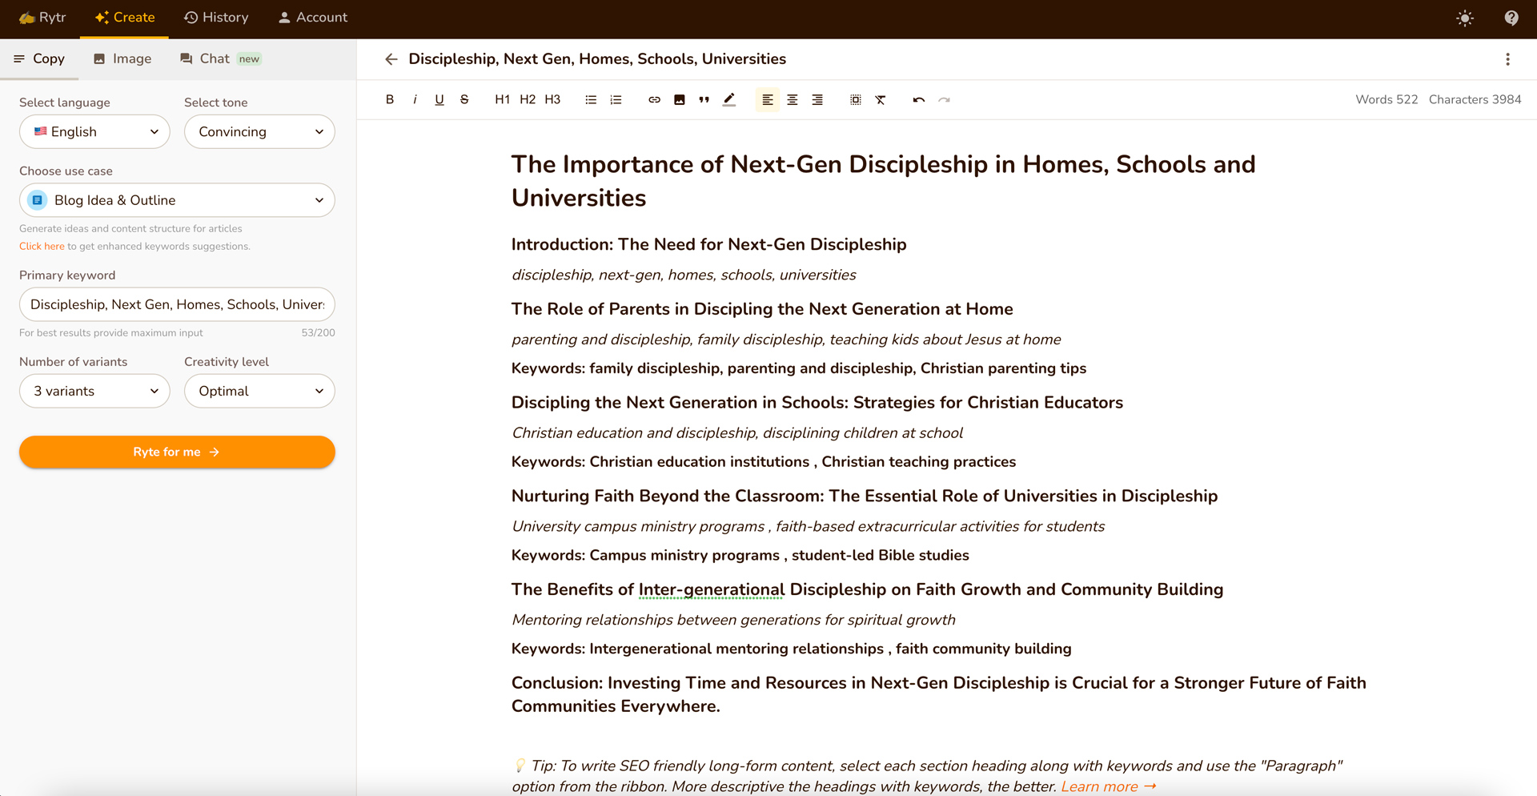This screenshot has height=796, width=1537.
Task: Open the History menu
Action: tap(216, 18)
